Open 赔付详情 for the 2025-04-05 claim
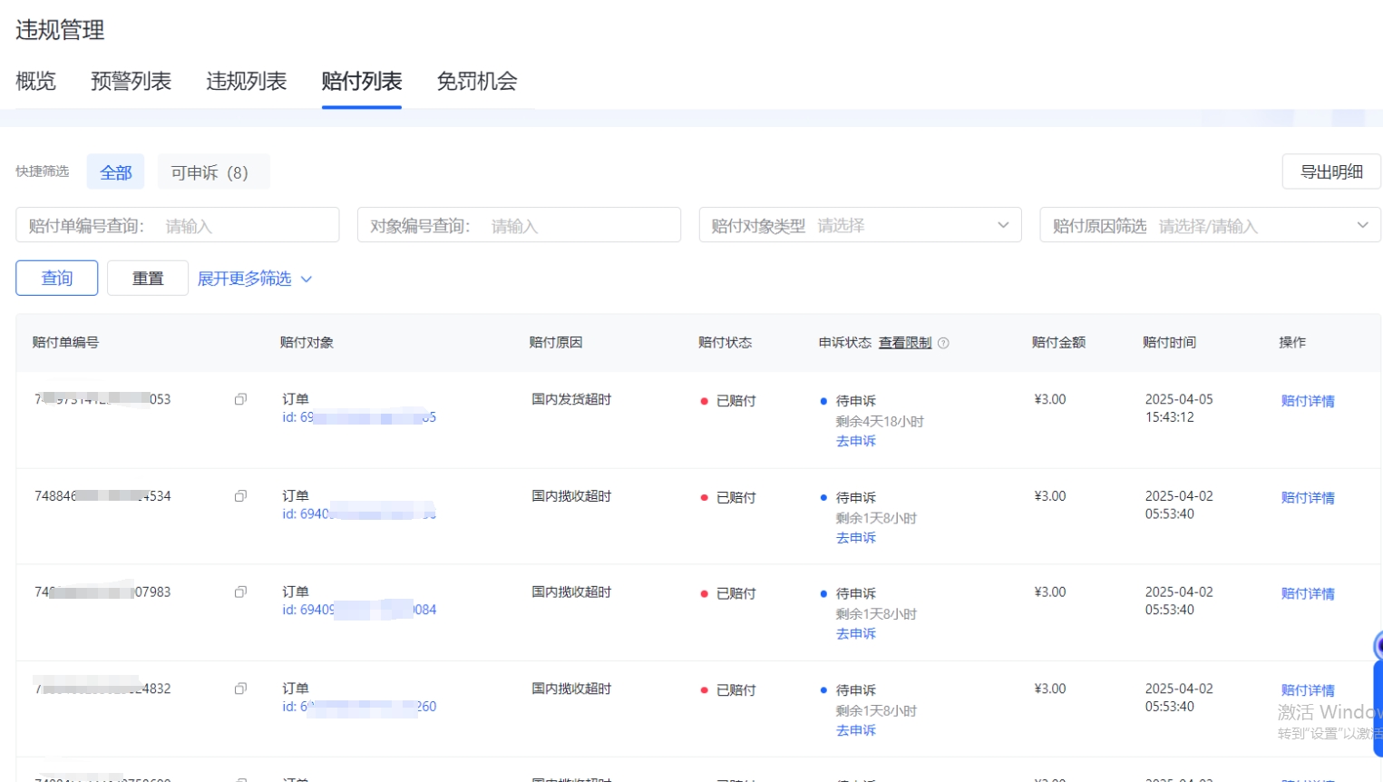The height and width of the screenshot is (782, 1383). 1307,401
